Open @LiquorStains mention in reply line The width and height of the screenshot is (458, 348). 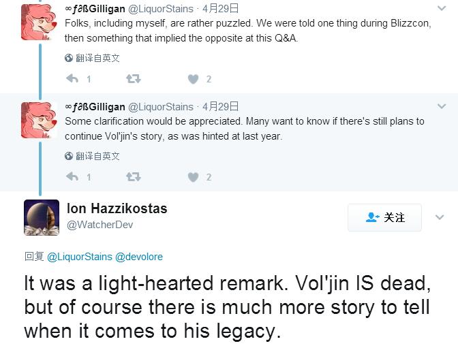[79, 257]
